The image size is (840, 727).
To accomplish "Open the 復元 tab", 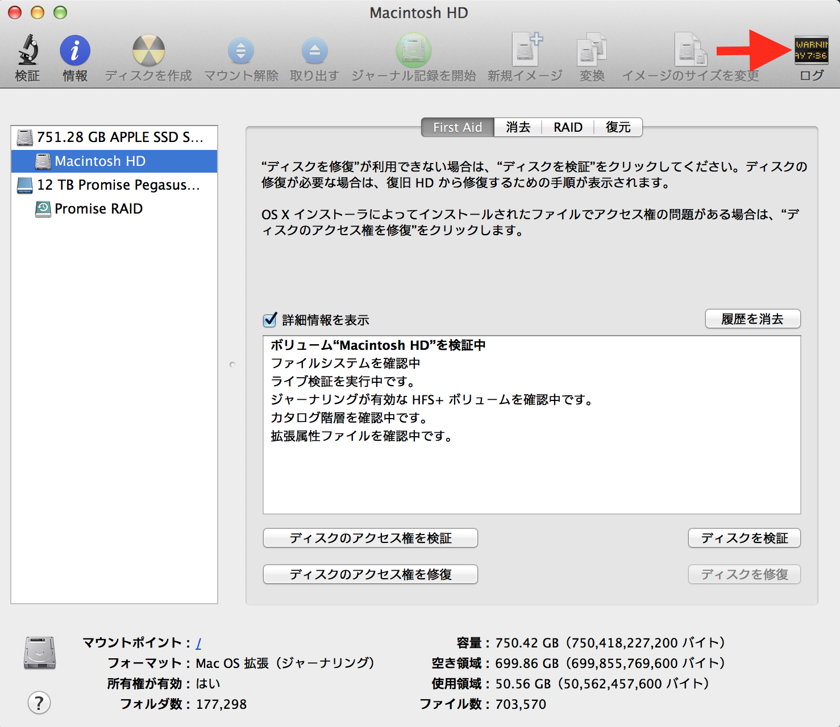I will click(618, 127).
